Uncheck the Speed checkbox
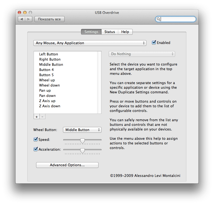The height and width of the screenshot is (205, 214). (36, 139)
